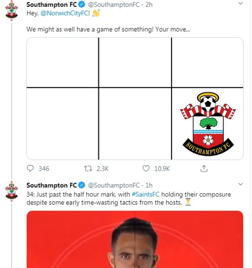
Task: Retweet the tic-tac-toe game tweet
Action: pos(88,169)
